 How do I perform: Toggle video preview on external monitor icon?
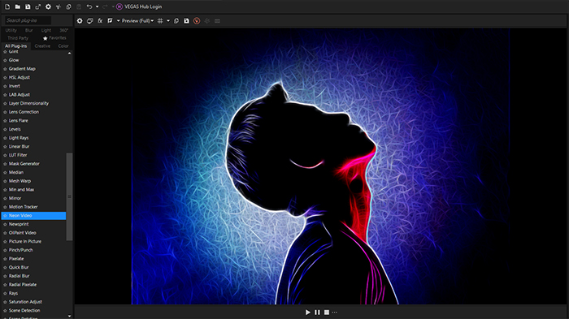pos(89,20)
